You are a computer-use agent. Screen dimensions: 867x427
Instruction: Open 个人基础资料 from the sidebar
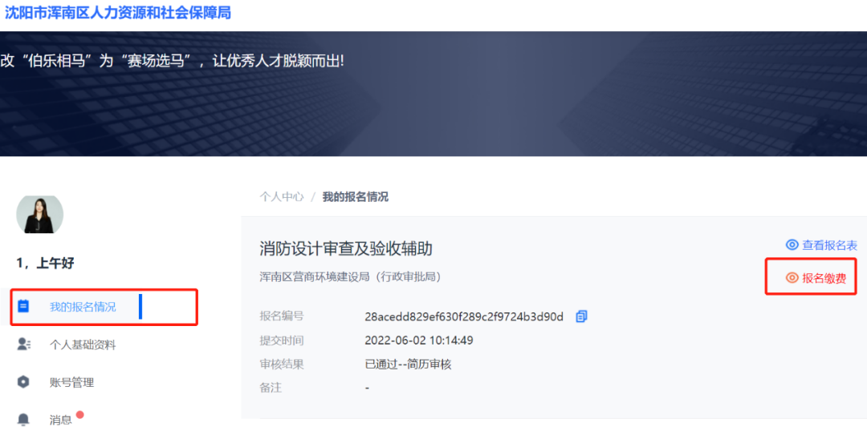83,344
